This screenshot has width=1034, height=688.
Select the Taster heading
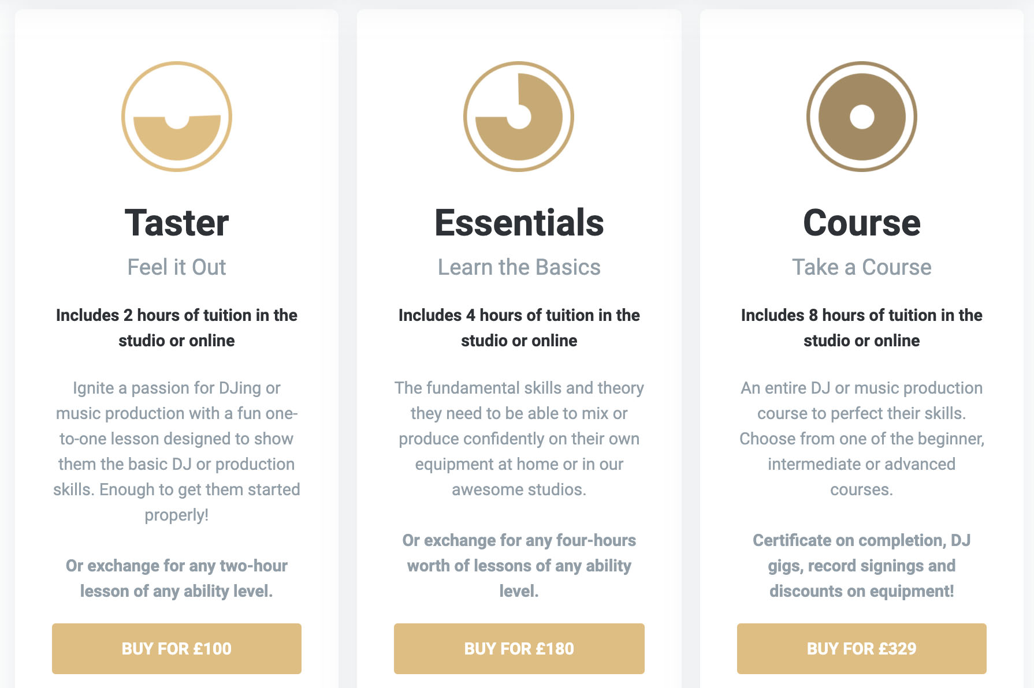coord(177,223)
